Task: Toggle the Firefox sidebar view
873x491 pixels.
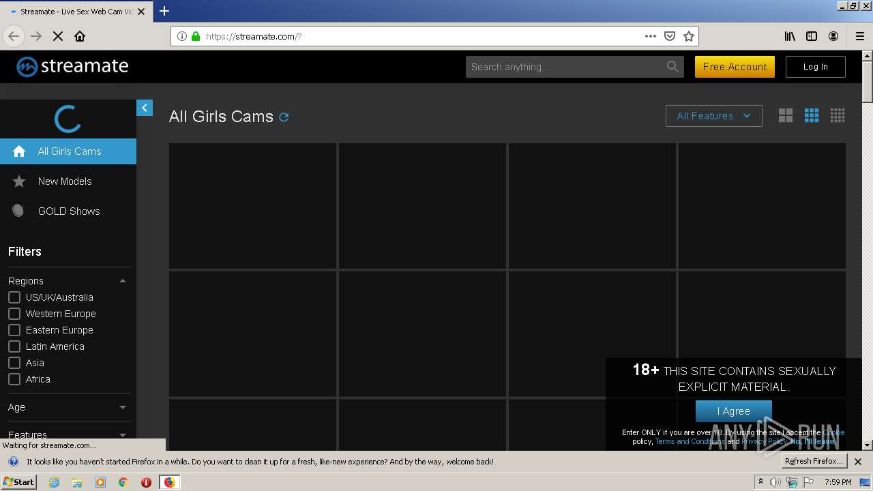Action: [812, 36]
